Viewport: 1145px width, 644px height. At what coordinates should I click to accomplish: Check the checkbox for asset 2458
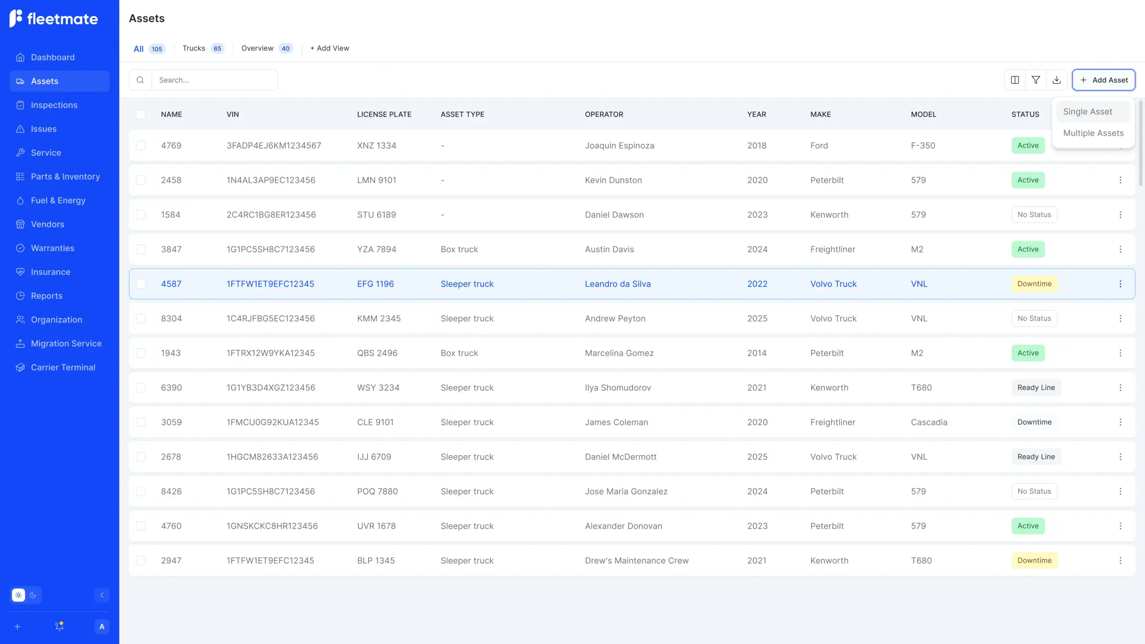coord(141,180)
